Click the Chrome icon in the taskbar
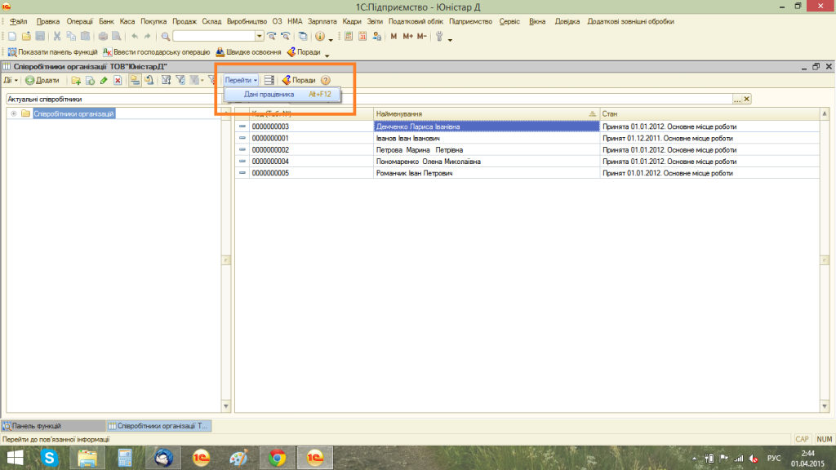This screenshot has height=470, width=836. (278, 458)
